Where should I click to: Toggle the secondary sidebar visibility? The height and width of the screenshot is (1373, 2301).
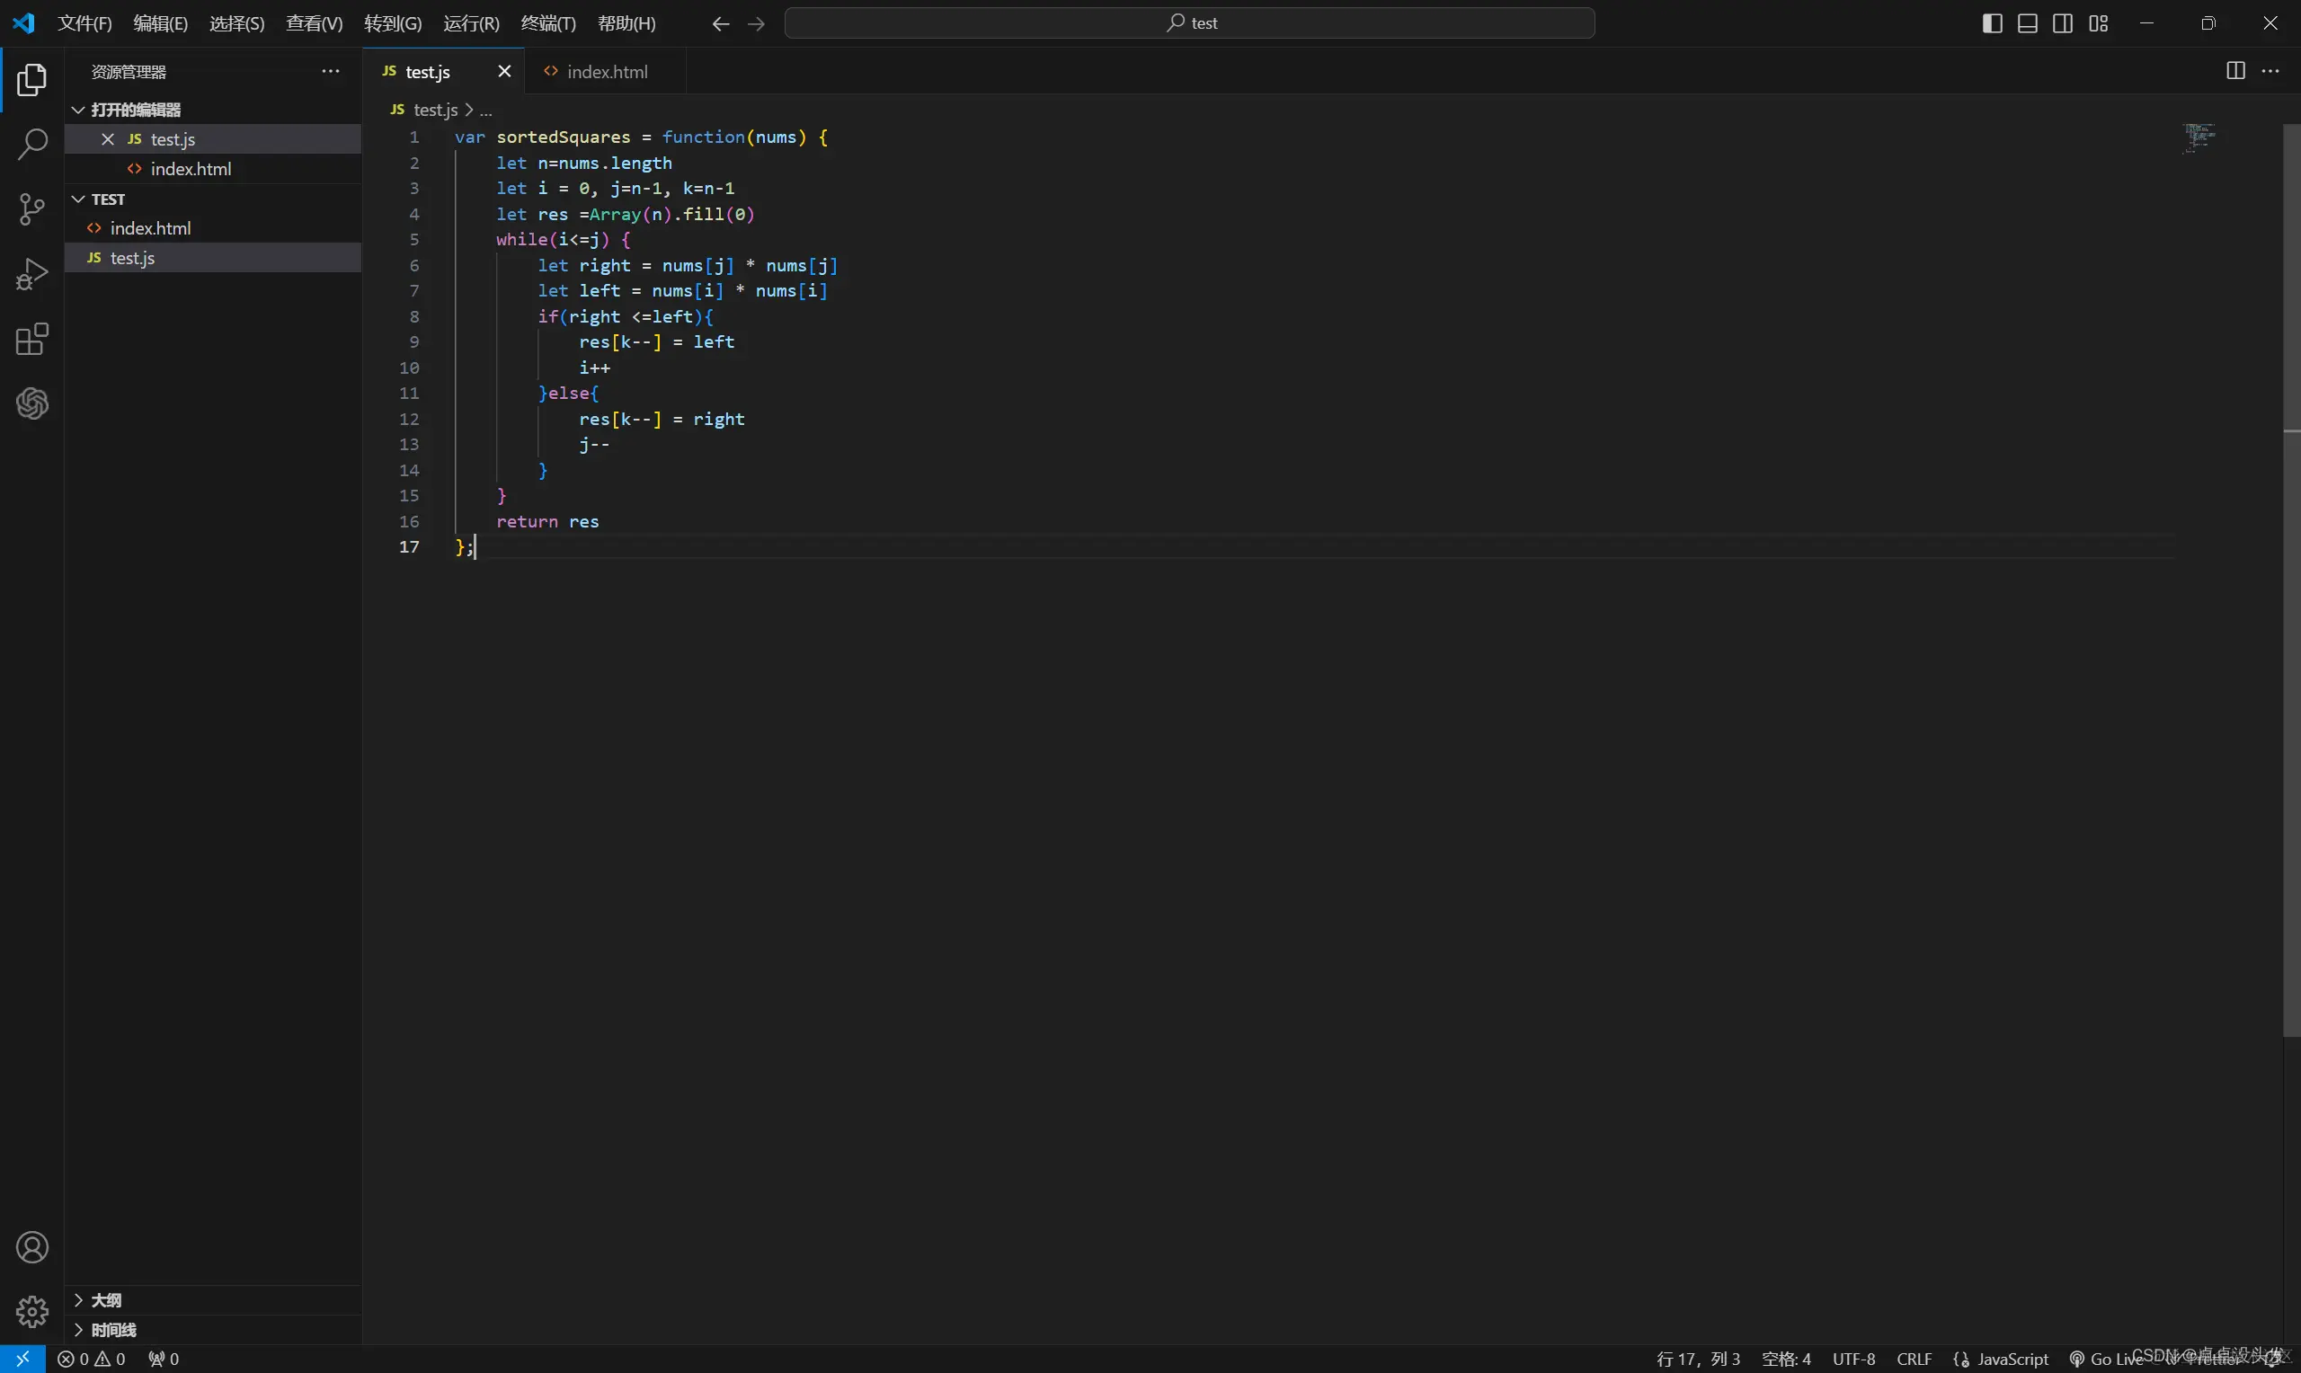click(2062, 23)
